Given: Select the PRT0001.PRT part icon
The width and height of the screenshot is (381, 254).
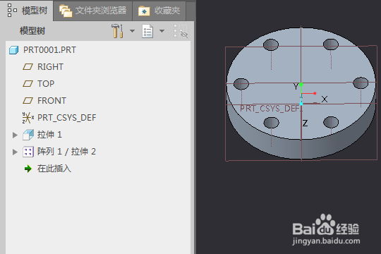Looking at the screenshot, I should [14, 50].
